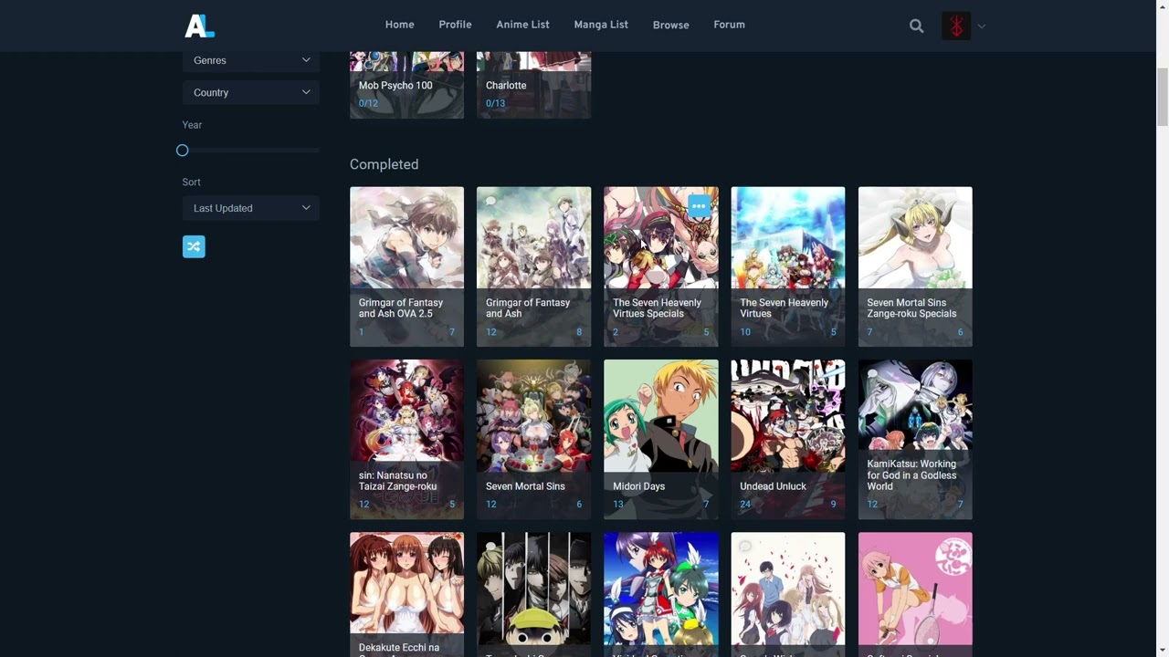Open the Profile tab
This screenshot has width=1169, height=657.
pos(455,25)
